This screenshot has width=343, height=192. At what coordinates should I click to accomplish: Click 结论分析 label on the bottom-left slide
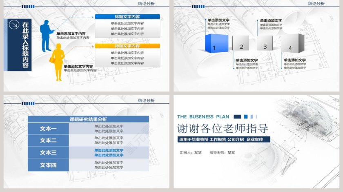[x=146, y=100]
